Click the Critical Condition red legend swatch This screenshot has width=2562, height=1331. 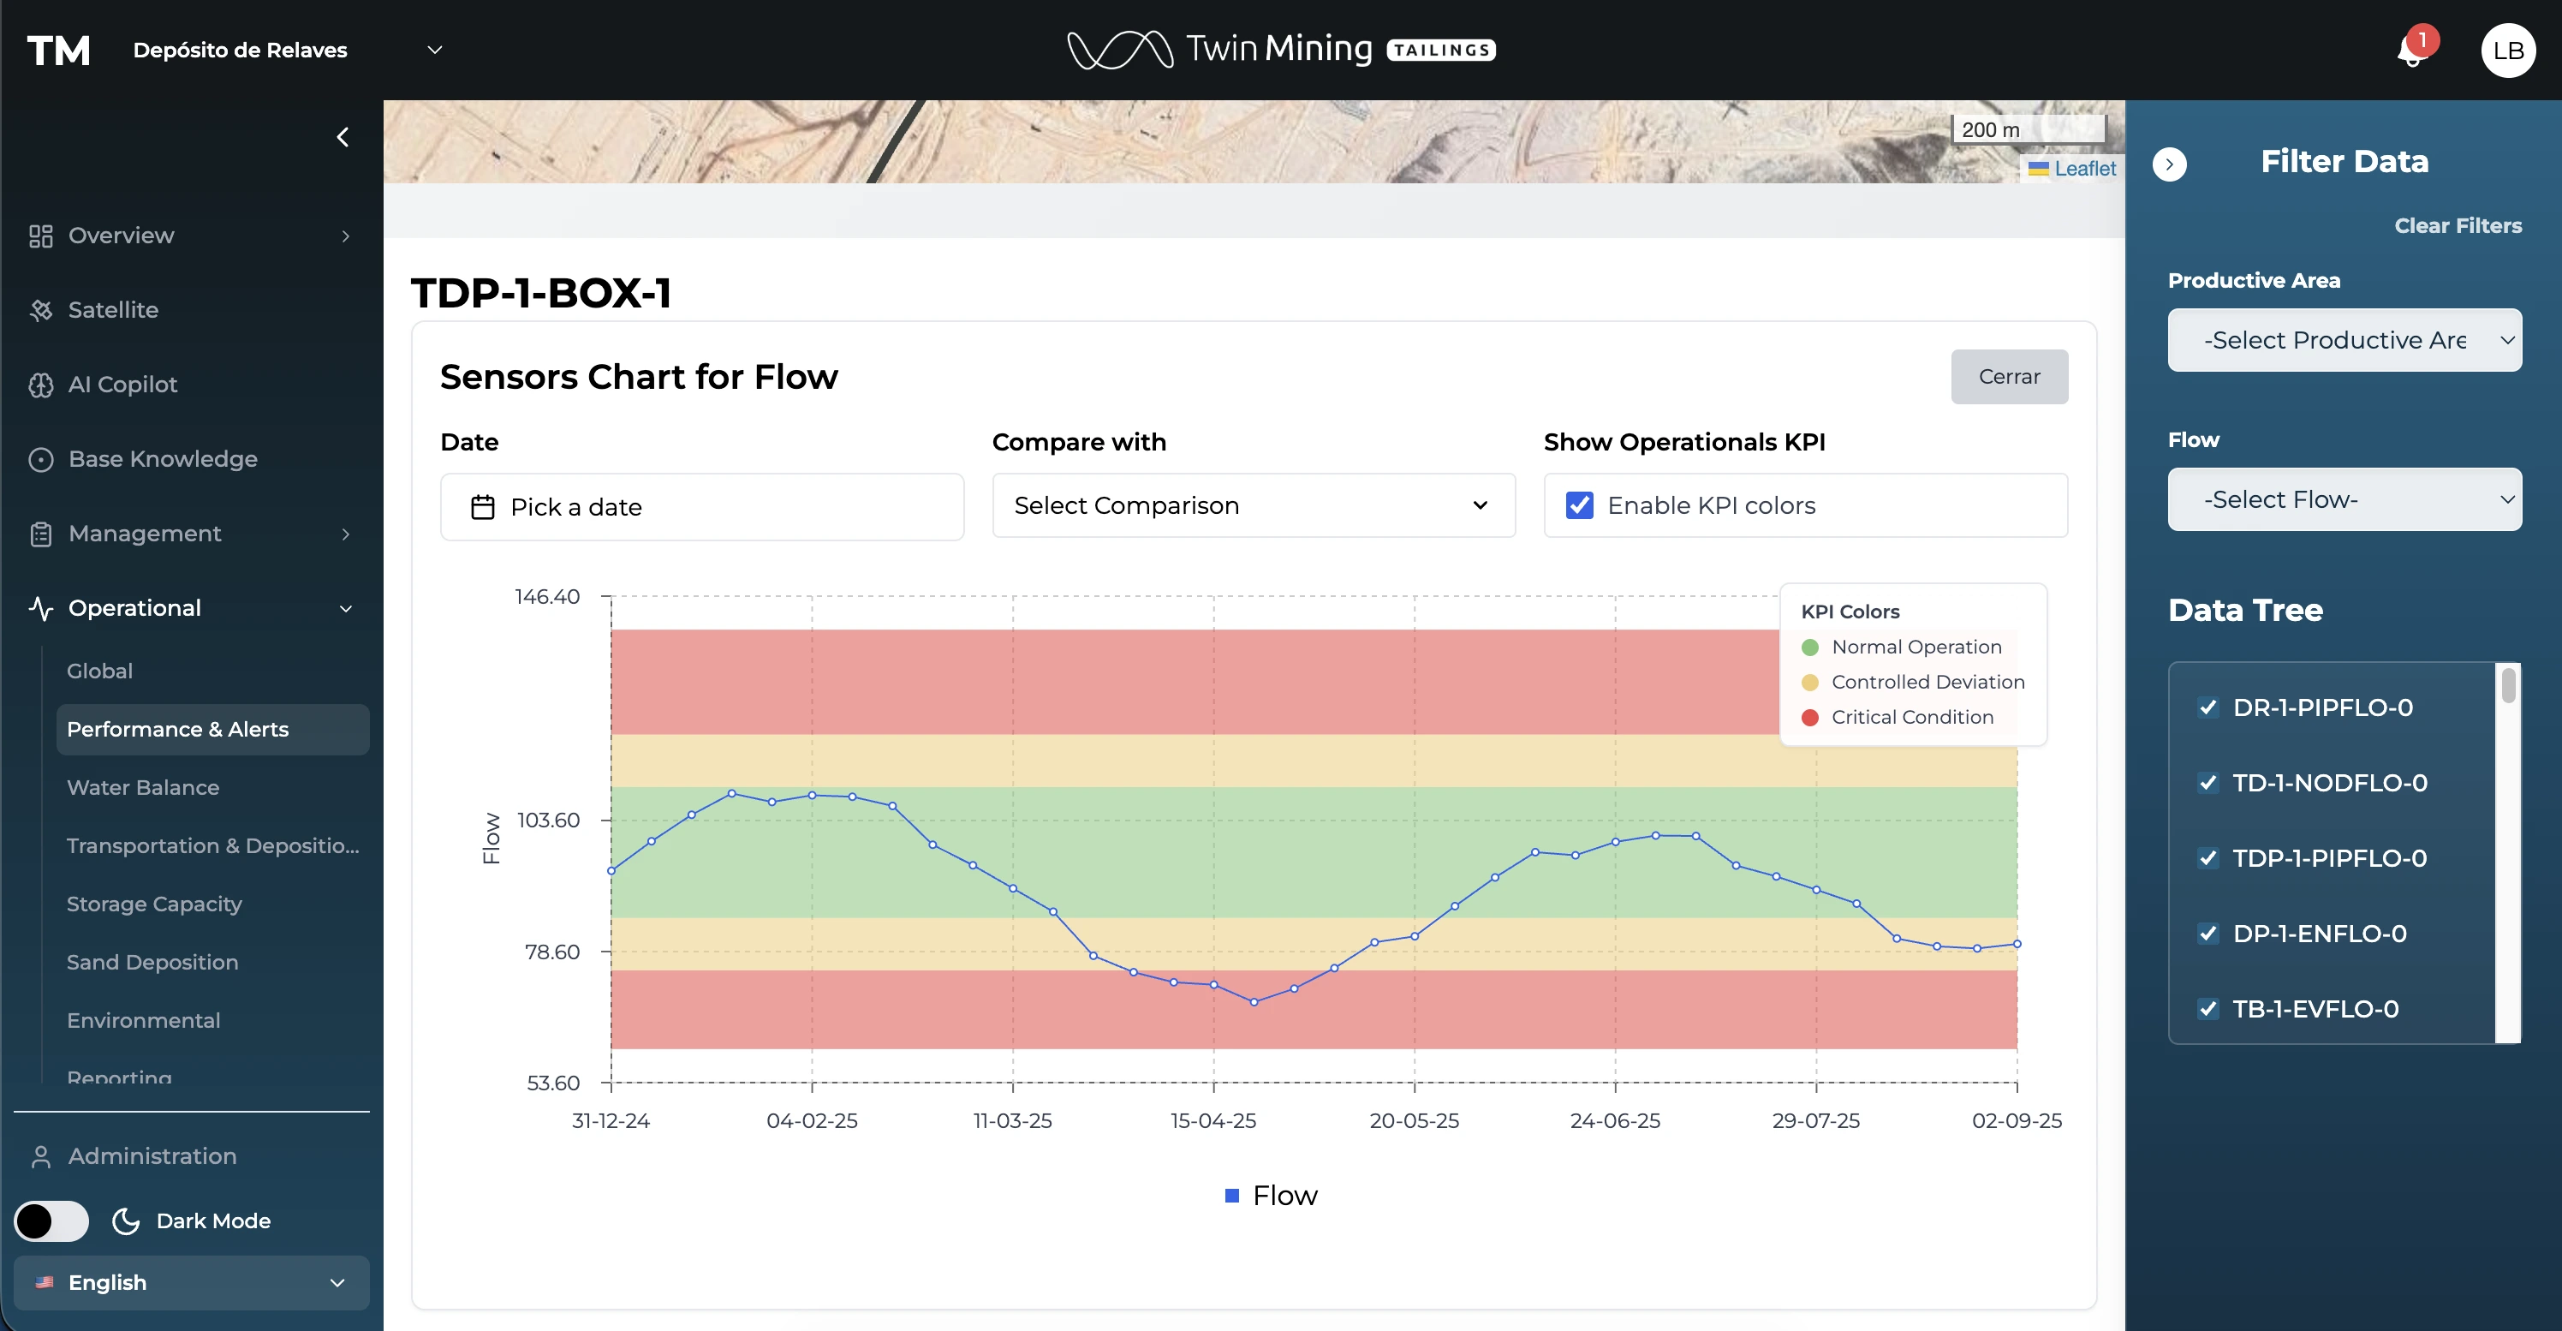(1810, 717)
